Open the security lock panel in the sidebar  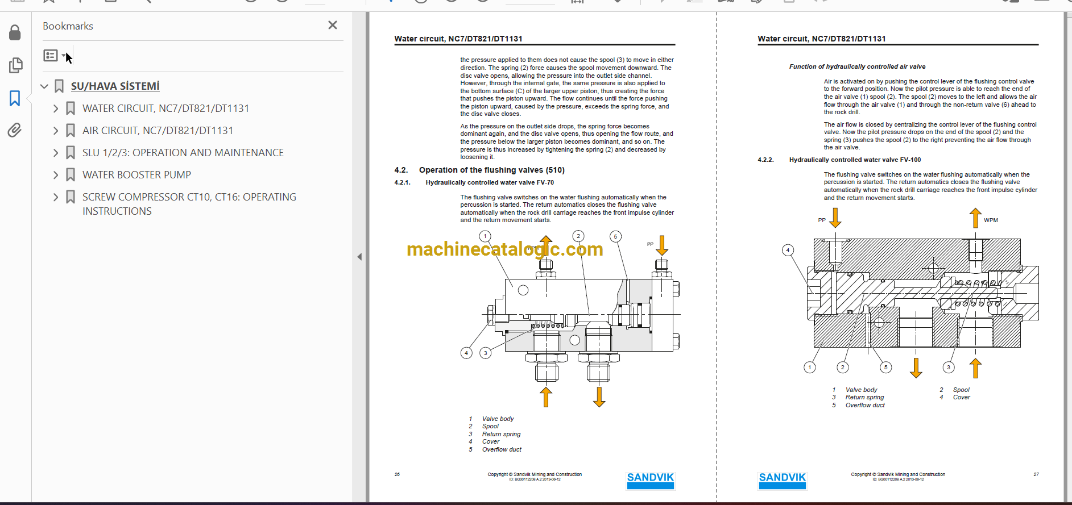pyautogui.click(x=15, y=33)
